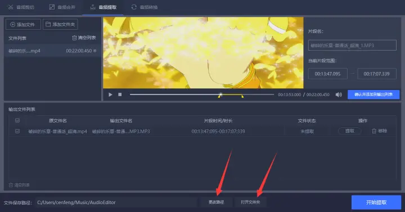Click the segment end time field 00:17:07.339
Image resolution: width=405 pixels, height=212 pixels.
376,74
